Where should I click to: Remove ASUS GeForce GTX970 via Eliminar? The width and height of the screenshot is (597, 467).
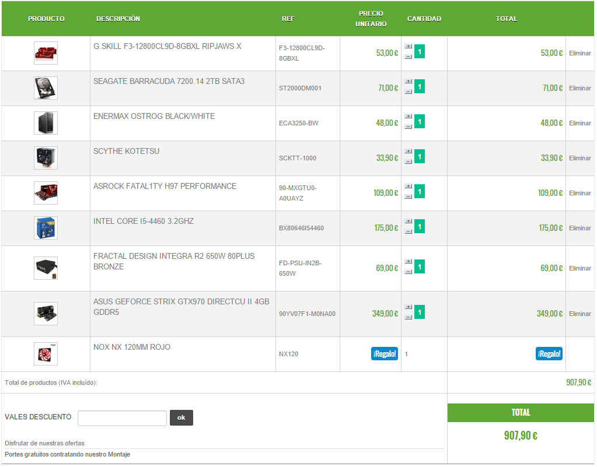click(580, 314)
